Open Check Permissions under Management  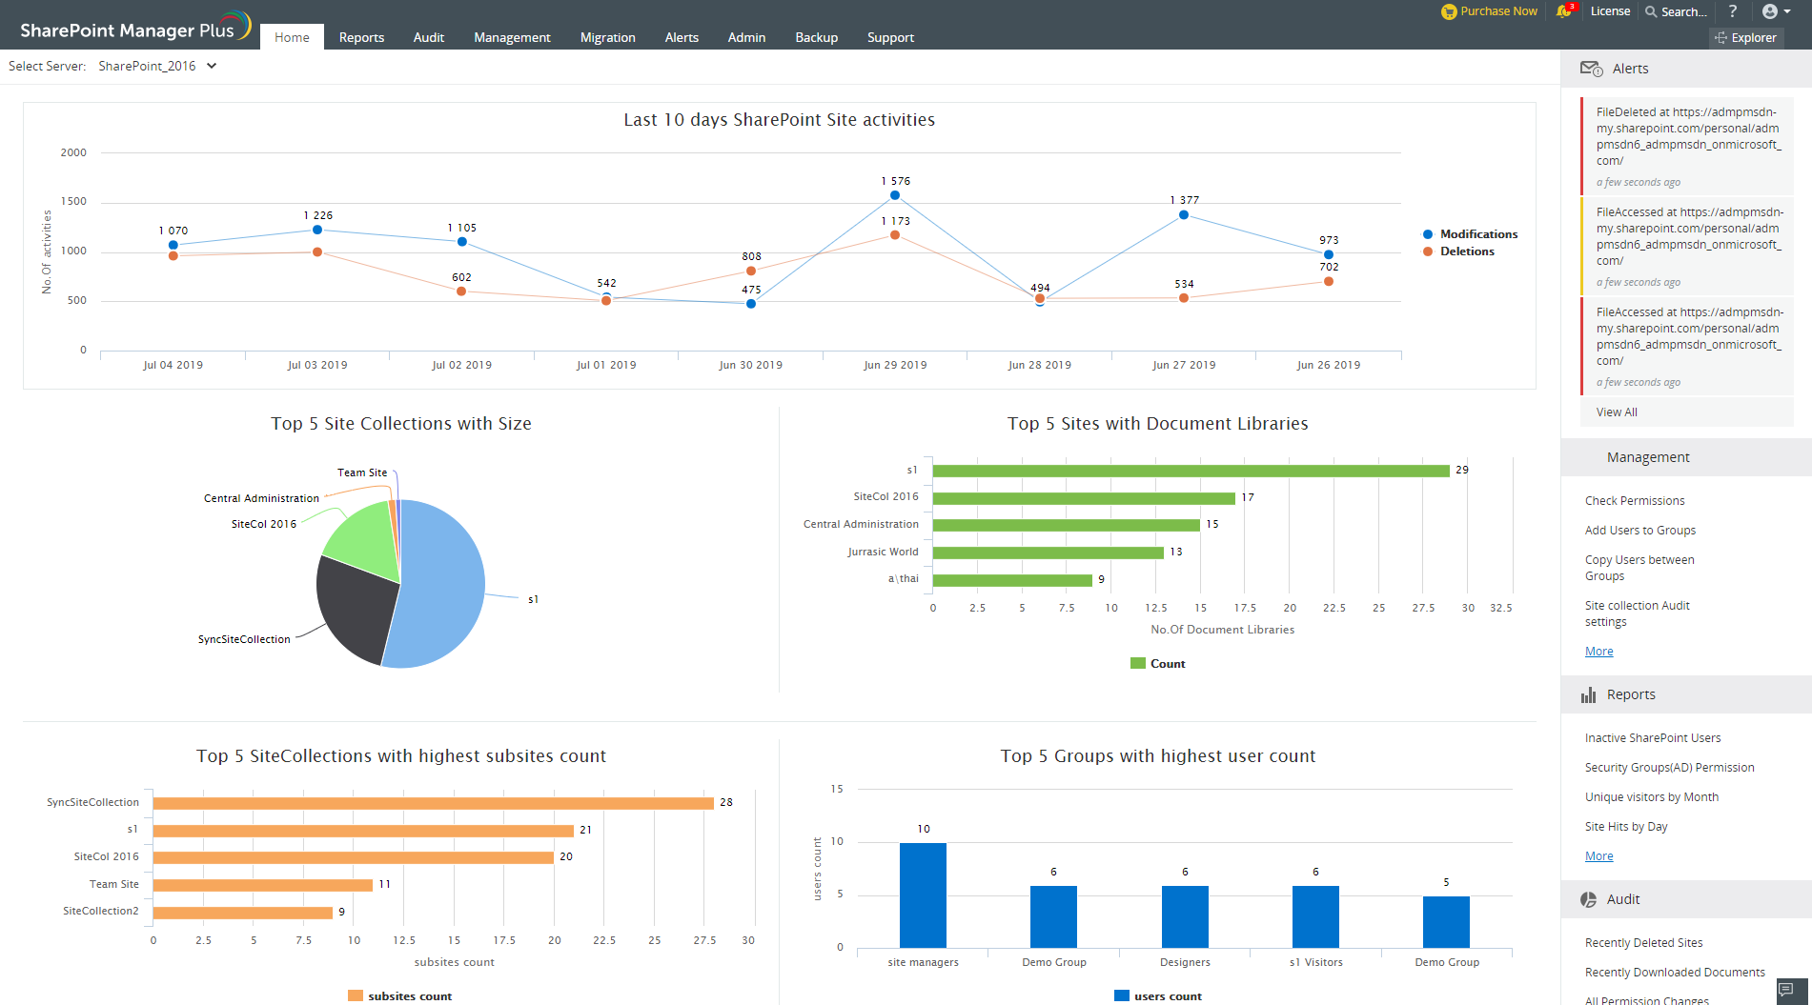[1635, 501]
